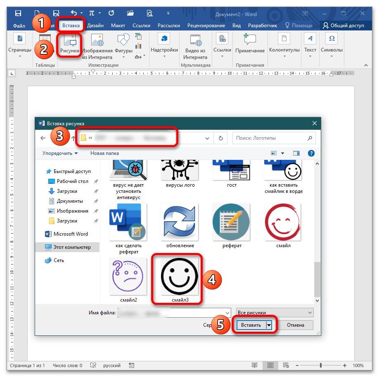This screenshot has width=379, height=377.
Task: Open the Все рисунки file type dropdown
Action: pos(275,313)
